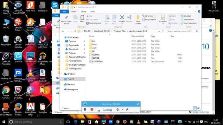Click Pin to Quick access in ribbon
The height and width of the screenshot is (125, 223).
pyautogui.click(x=67, y=20)
